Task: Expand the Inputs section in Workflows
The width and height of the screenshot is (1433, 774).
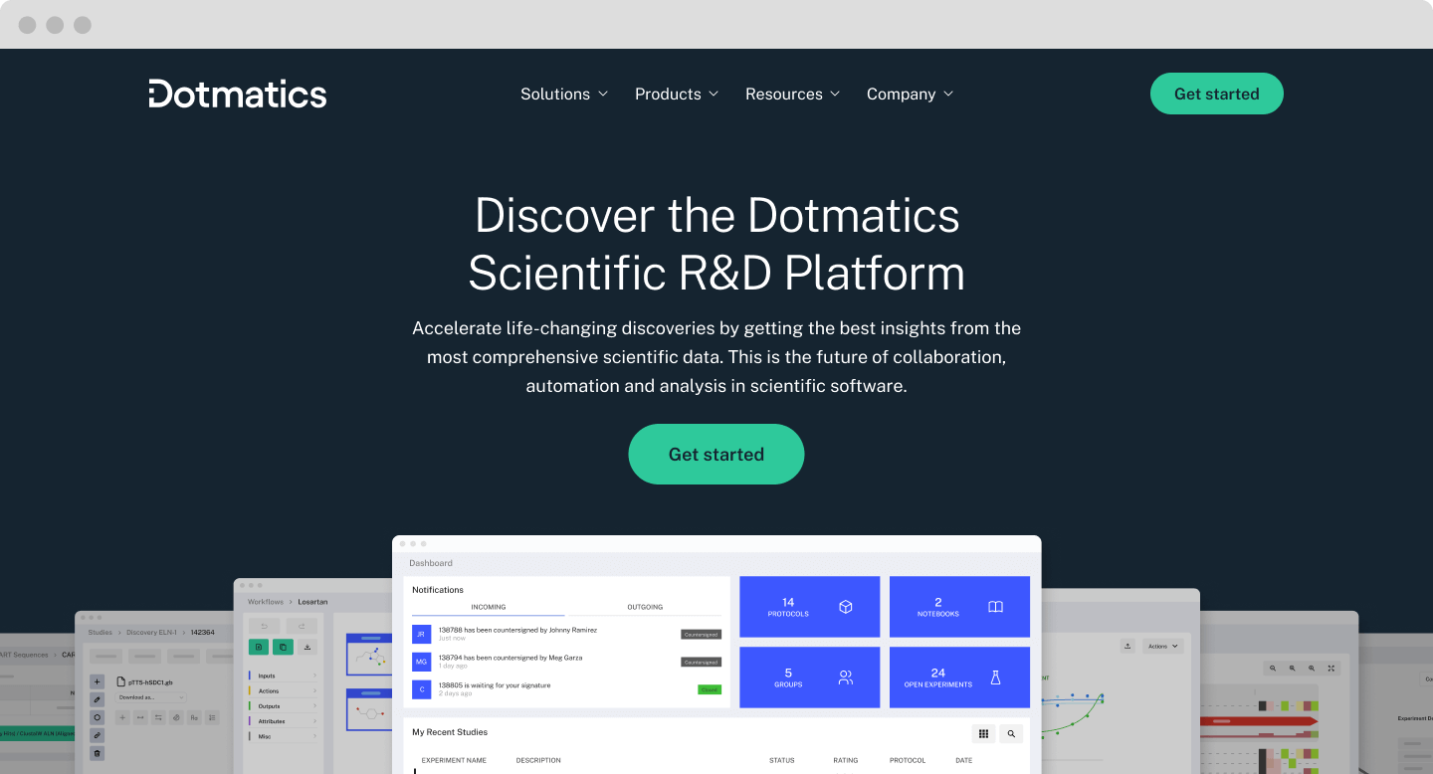Action: (x=283, y=676)
